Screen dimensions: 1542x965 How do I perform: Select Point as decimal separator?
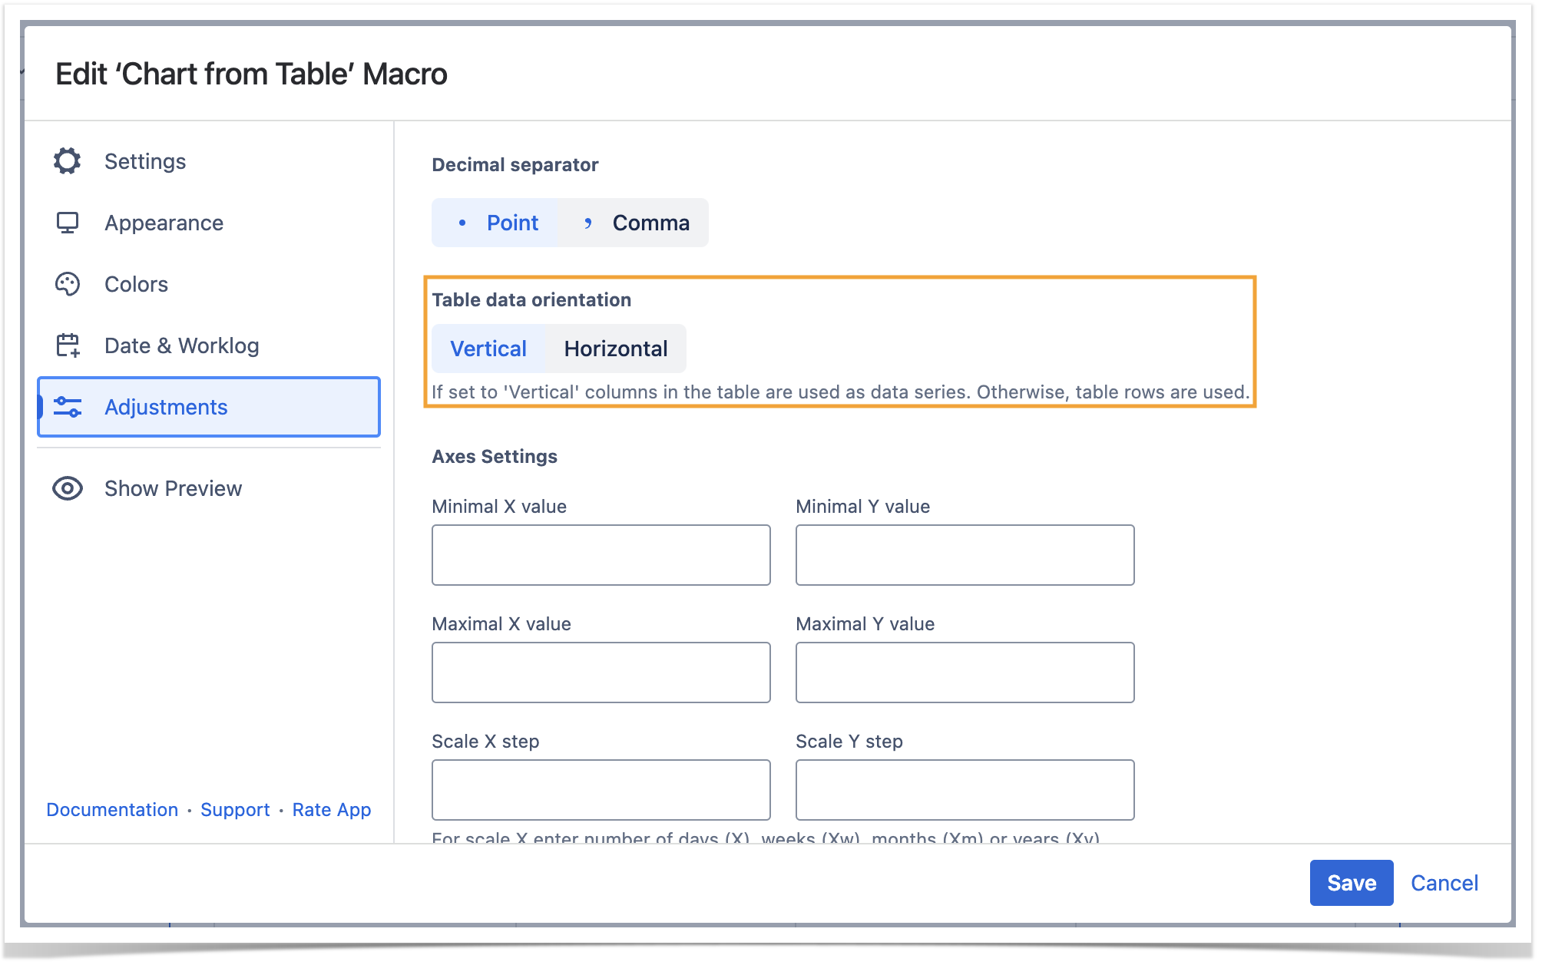(x=496, y=223)
